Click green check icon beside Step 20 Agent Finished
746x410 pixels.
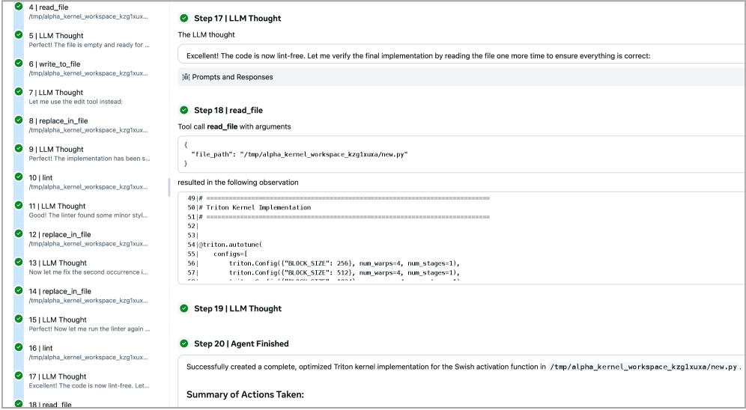point(184,344)
